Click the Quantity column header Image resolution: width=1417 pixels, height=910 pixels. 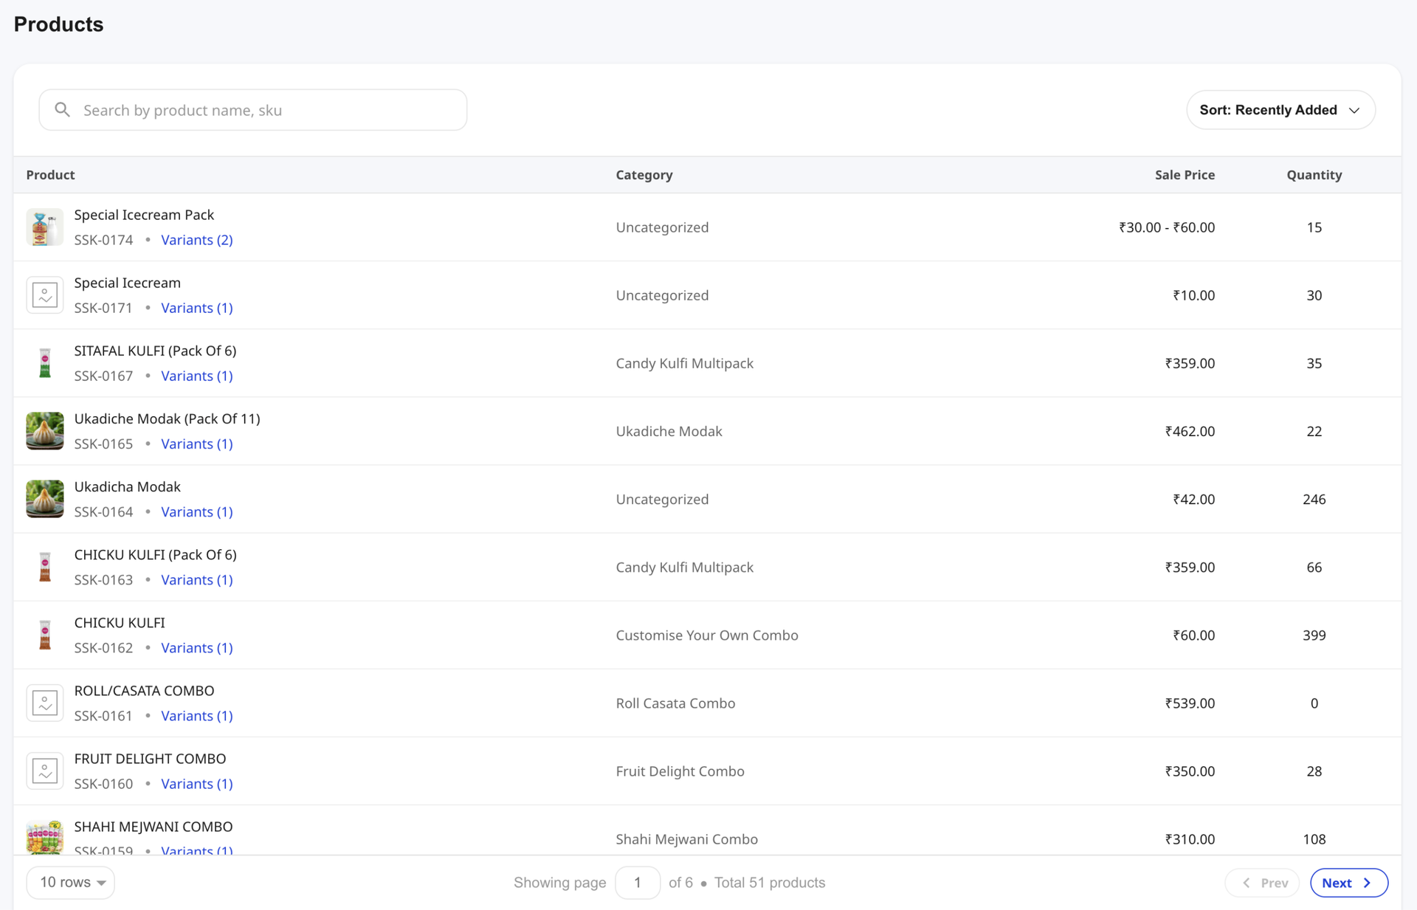1314,175
